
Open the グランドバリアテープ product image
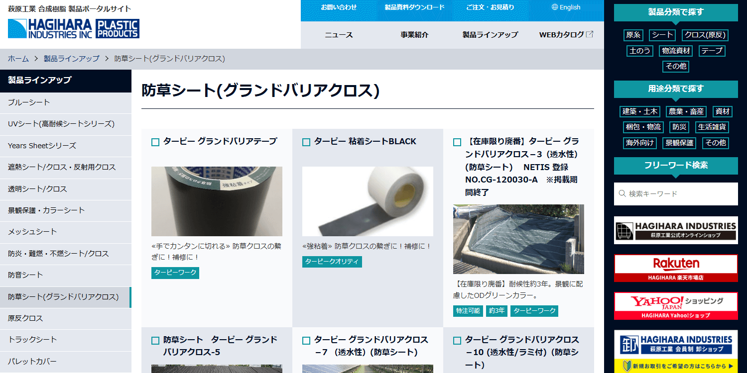pyautogui.click(x=217, y=201)
